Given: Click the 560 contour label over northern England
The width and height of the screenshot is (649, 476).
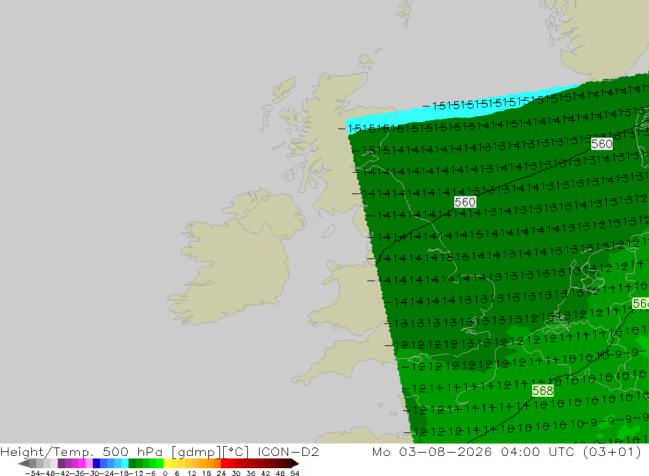Looking at the screenshot, I should tap(465, 202).
